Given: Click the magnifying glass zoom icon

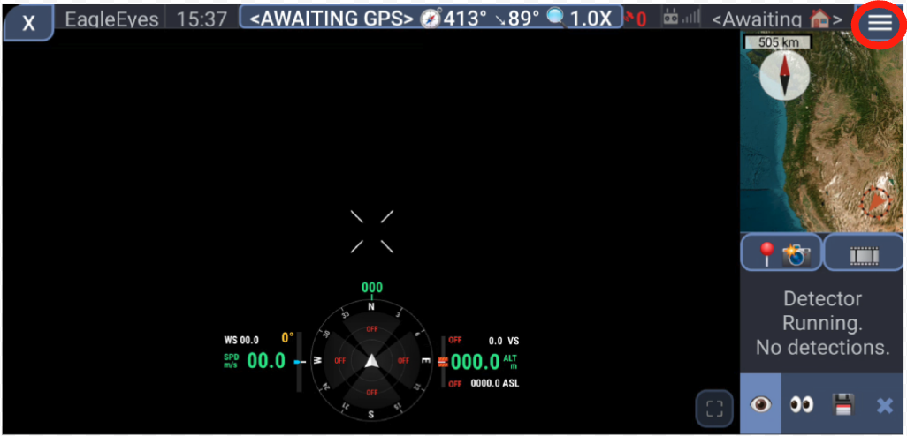Looking at the screenshot, I should tap(557, 19).
